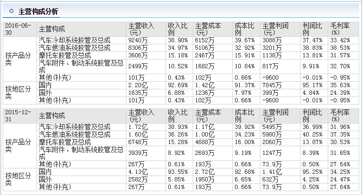Click 按地区分类 label in 2016-06-30 table
The height and width of the screenshot is (195, 363).
[18, 93]
